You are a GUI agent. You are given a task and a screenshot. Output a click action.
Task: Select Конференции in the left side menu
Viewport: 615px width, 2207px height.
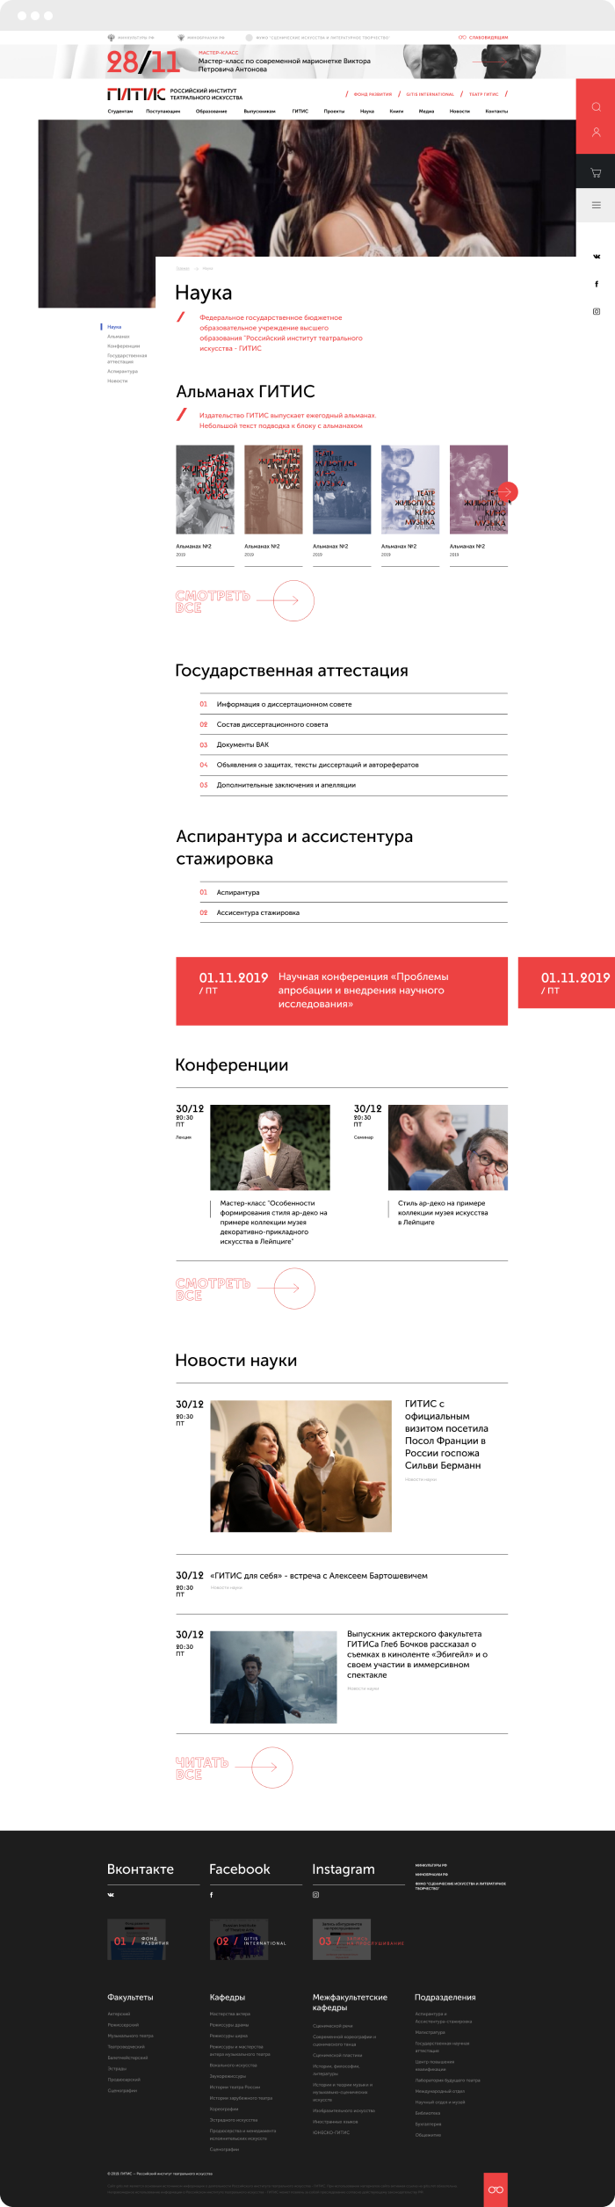tap(123, 345)
